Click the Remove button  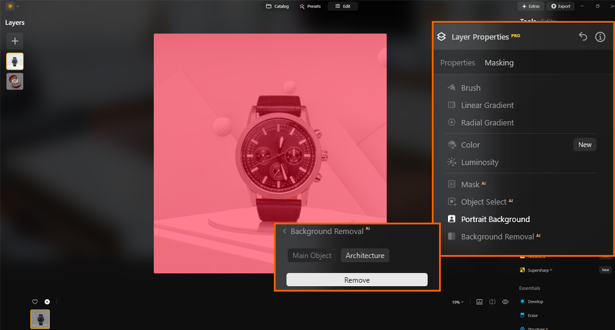coord(357,280)
